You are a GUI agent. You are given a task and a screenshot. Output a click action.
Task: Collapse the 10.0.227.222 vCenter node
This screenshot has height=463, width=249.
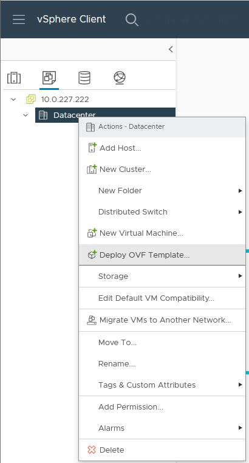[13, 100]
